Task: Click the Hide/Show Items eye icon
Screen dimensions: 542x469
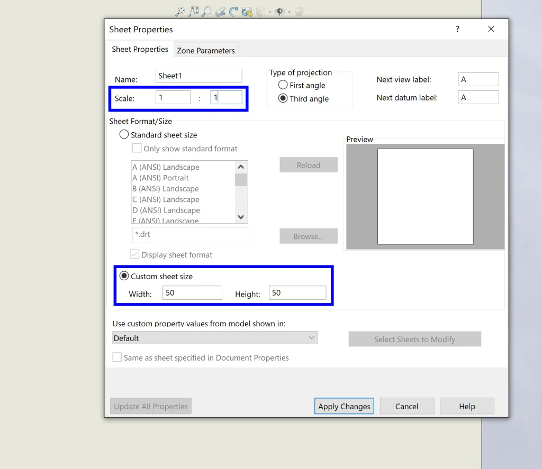Action: (279, 12)
